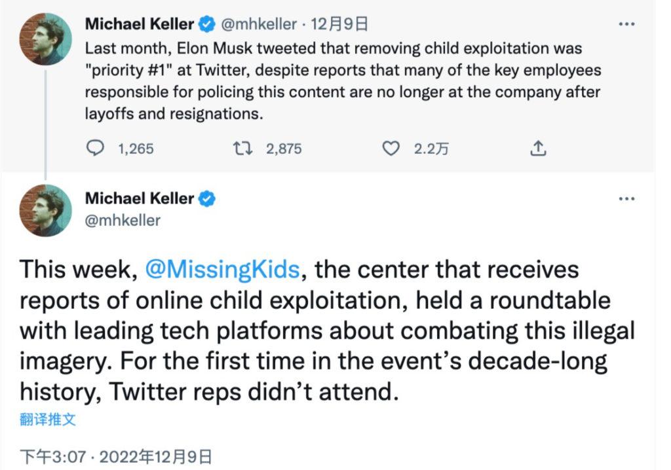The width and height of the screenshot is (671, 470).
Task: Open the more options menu on the top tweet
Action: [x=626, y=24]
